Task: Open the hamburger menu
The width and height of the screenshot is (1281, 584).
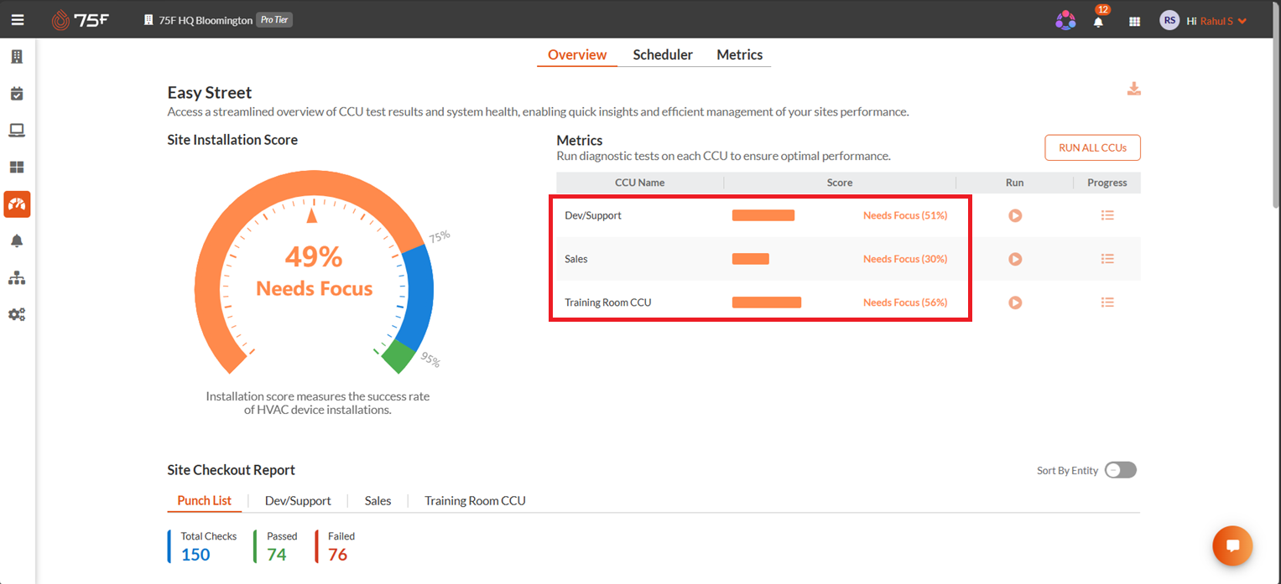Action: click(x=18, y=20)
